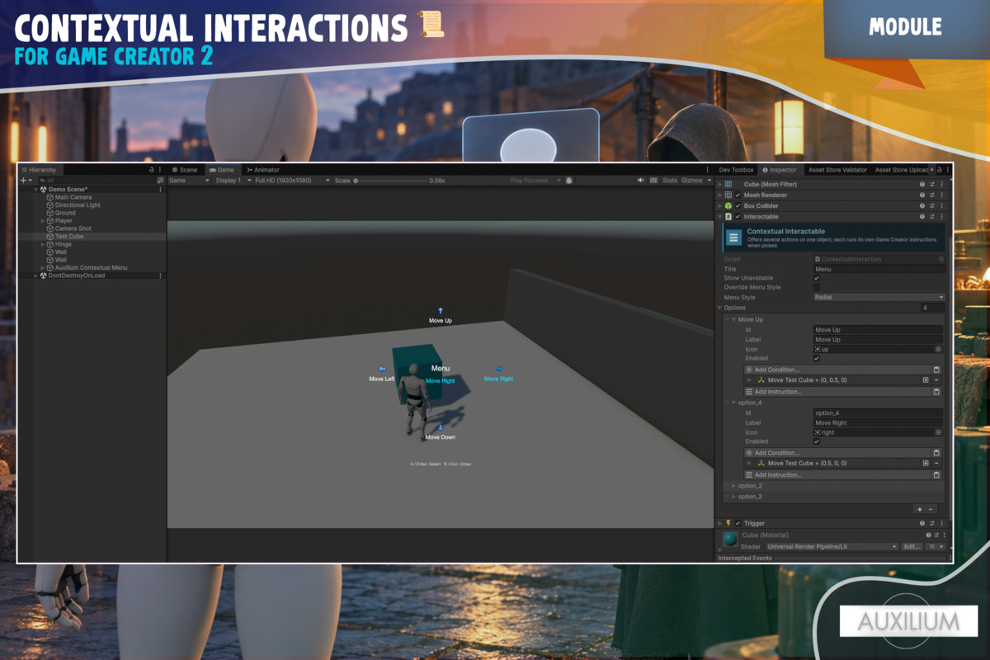This screenshot has height=660, width=990.
Task: Click the shader Edit... button
Action: 912,547
